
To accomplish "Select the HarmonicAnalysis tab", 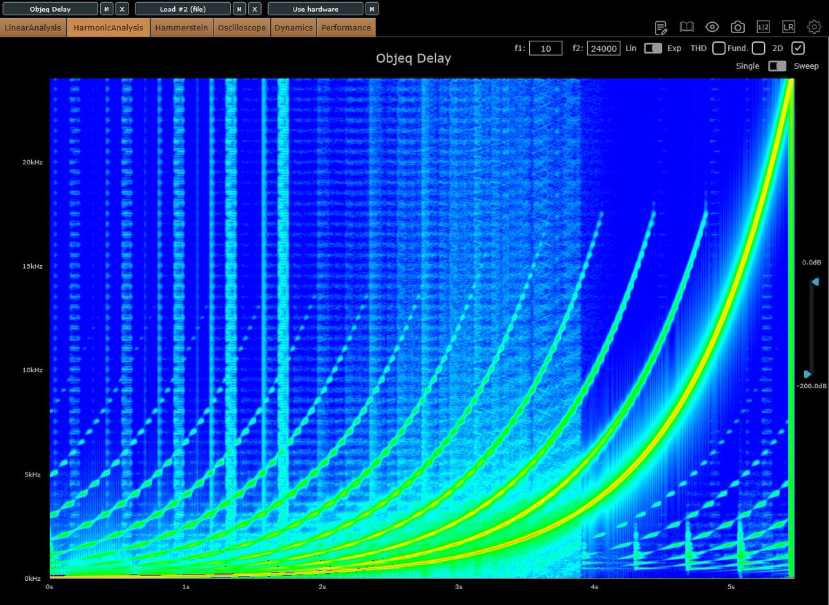I will coord(108,28).
